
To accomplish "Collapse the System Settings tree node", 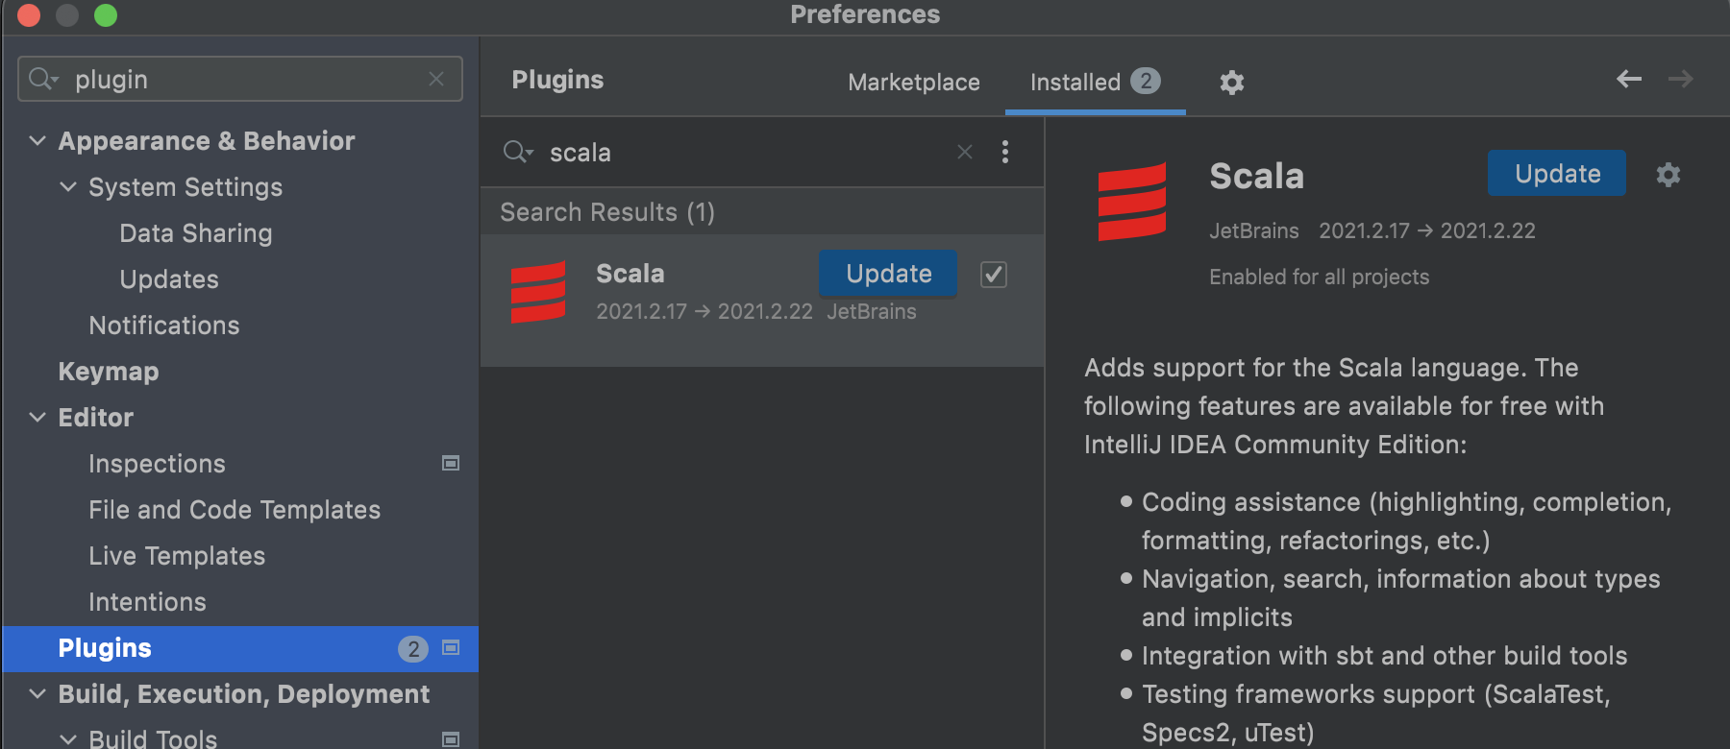I will (68, 187).
